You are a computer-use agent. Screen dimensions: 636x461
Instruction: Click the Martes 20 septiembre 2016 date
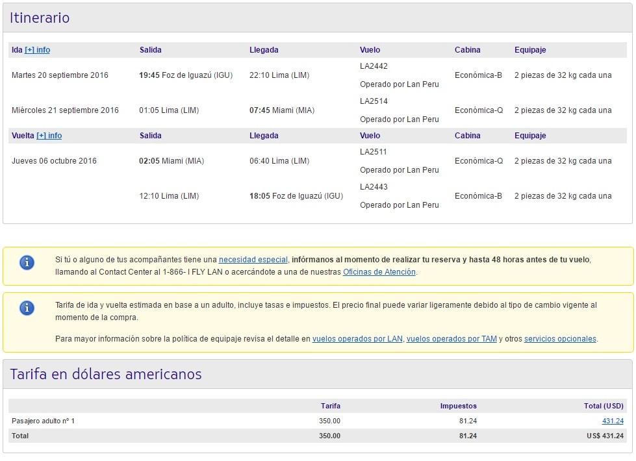(60, 75)
